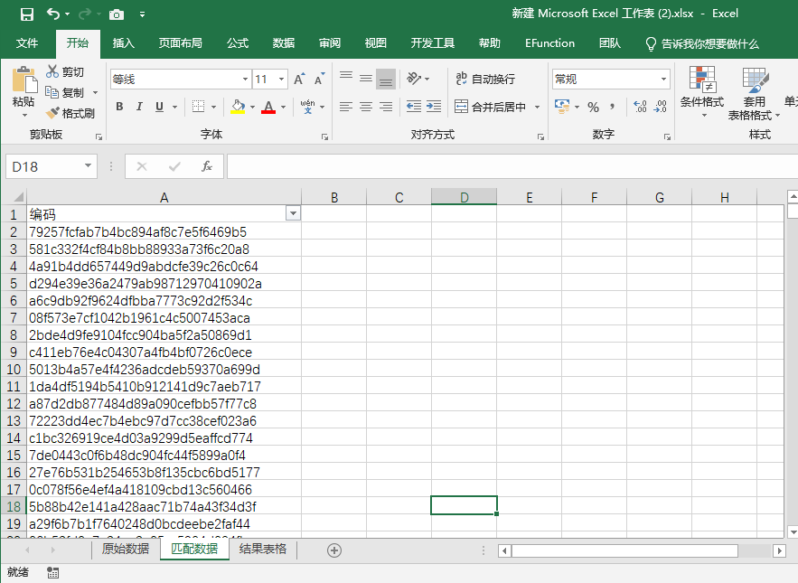Align text left horizontally
Viewport: 798px width, 583px height.
[x=346, y=107]
